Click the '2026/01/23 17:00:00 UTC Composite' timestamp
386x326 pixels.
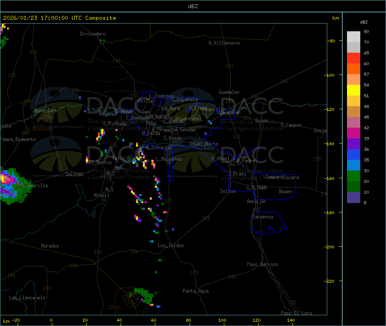(x=59, y=18)
